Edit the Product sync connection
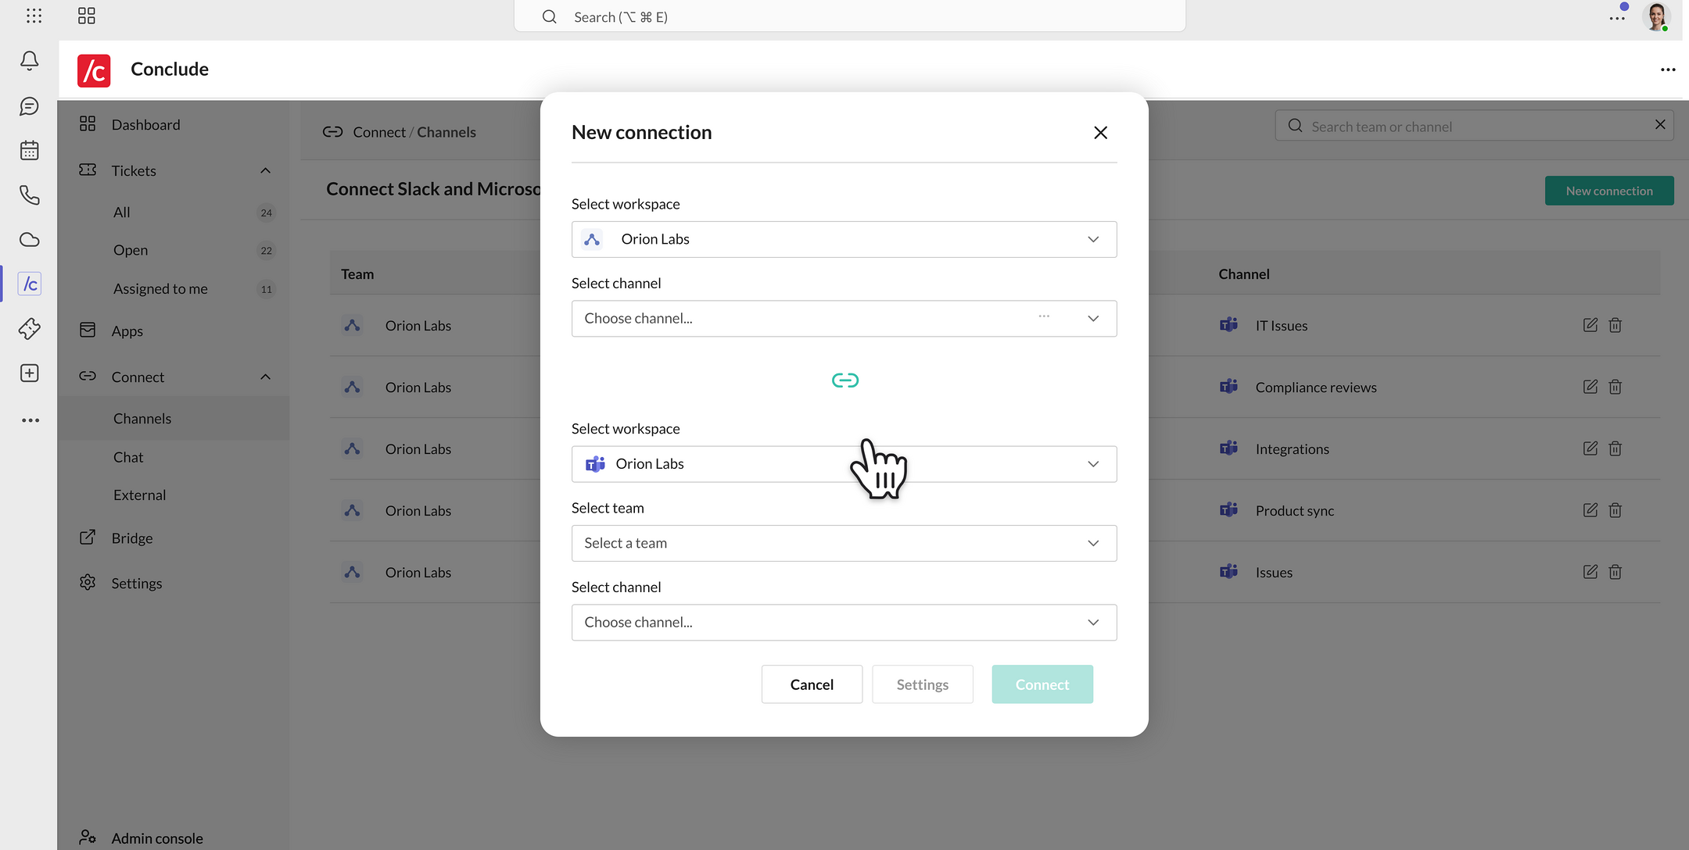Viewport: 1689px width, 850px height. click(1590, 510)
